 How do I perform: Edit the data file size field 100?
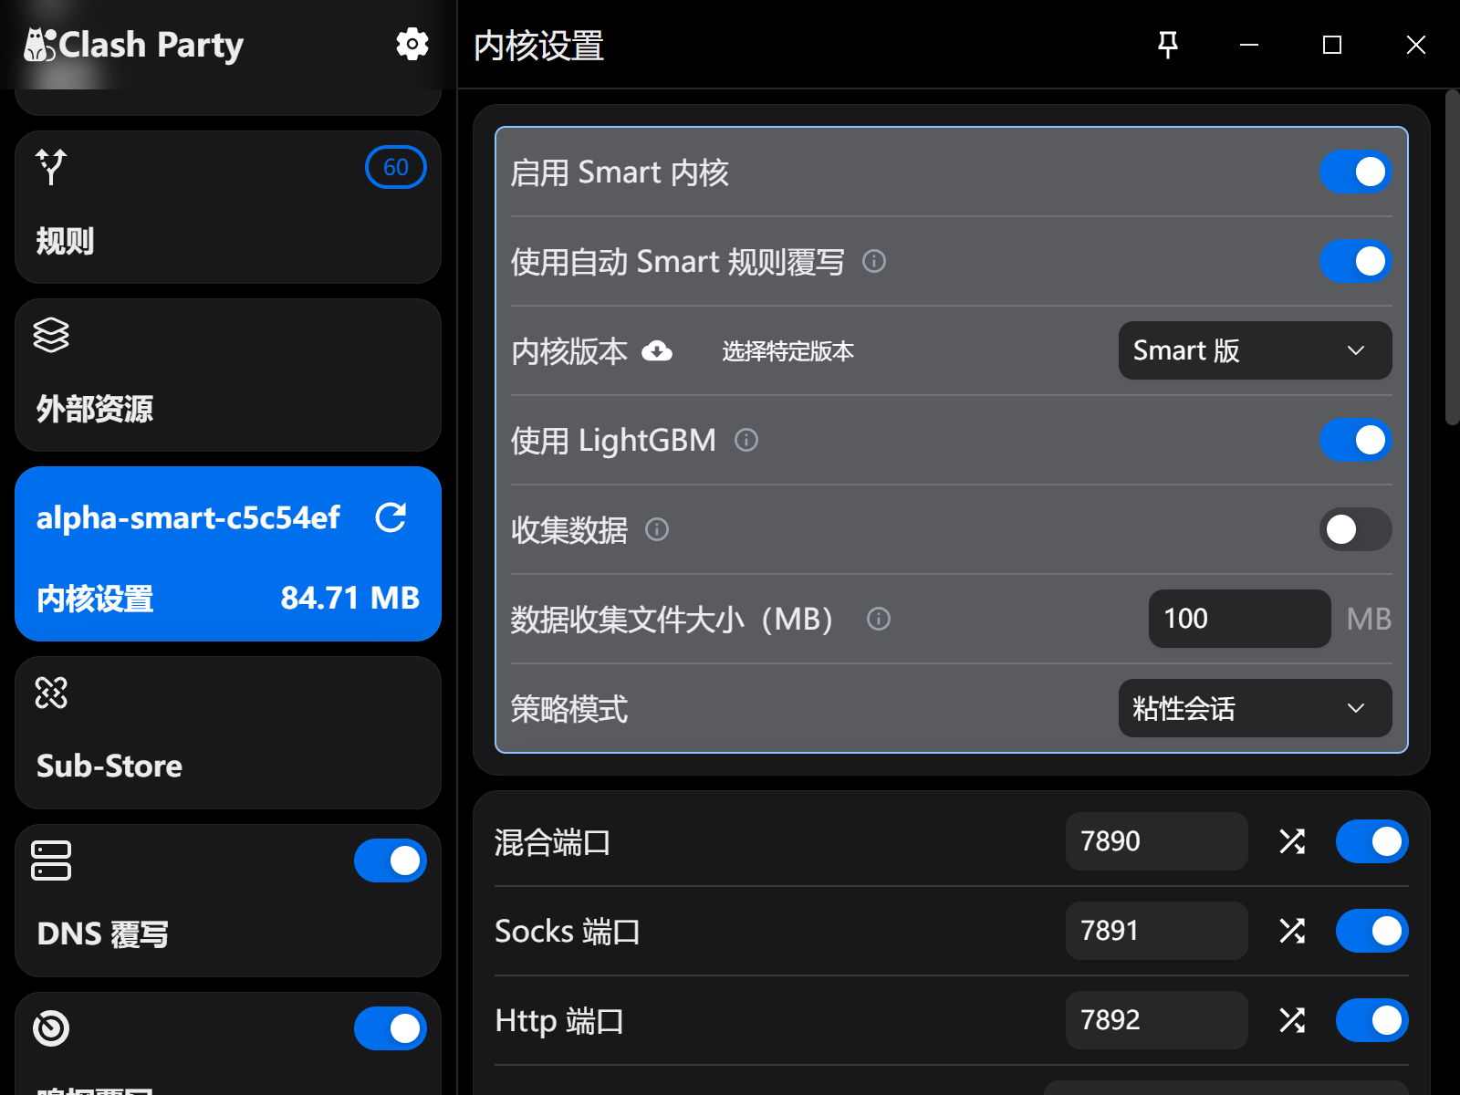pyautogui.click(x=1239, y=619)
